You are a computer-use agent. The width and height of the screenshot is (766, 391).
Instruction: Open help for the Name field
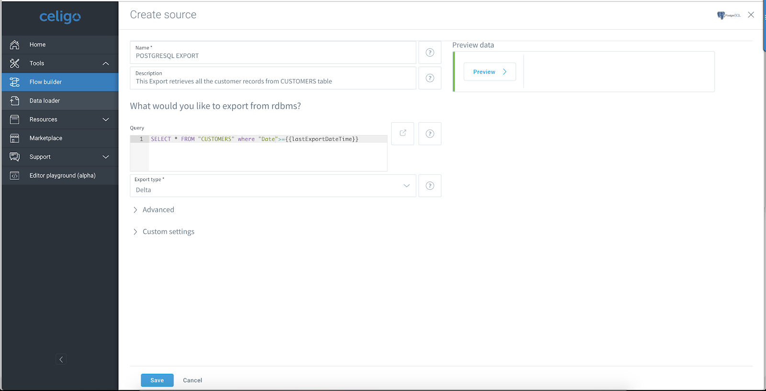pyautogui.click(x=430, y=53)
